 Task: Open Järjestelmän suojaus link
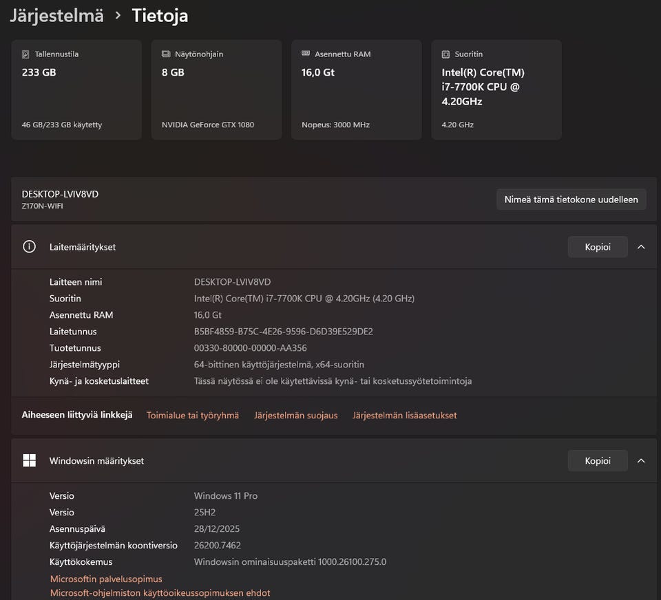click(296, 415)
